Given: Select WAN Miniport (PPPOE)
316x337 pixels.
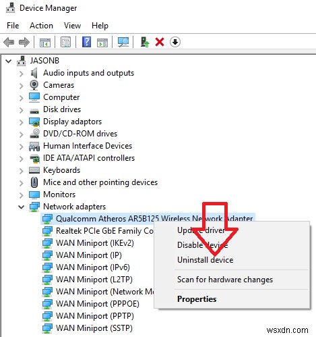Looking at the screenshot, I should (x=98, y=304).
